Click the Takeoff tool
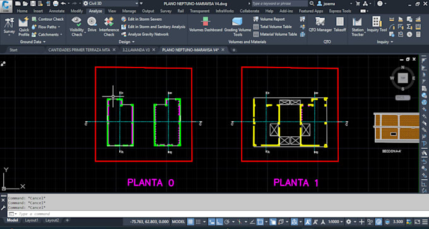 pos(340,25)
